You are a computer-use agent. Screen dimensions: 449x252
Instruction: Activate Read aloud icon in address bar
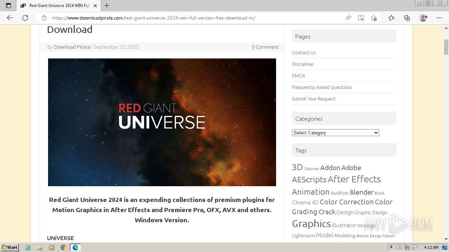pyautogui.click(x=348, y=18)
